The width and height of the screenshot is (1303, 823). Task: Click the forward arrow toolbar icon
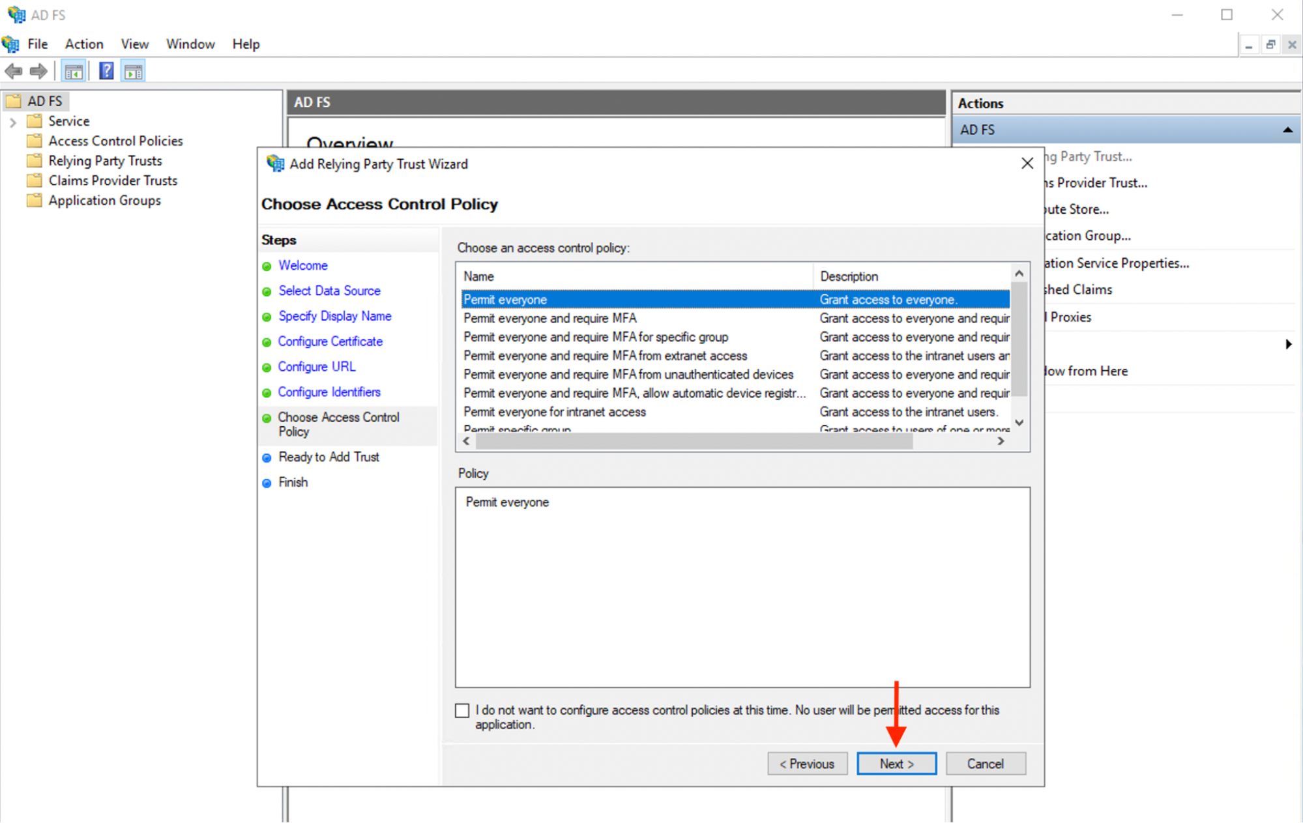tap(39, 71)
